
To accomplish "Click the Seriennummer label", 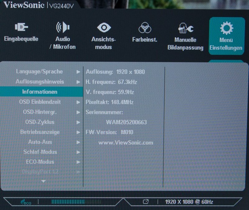I will 104,112.
